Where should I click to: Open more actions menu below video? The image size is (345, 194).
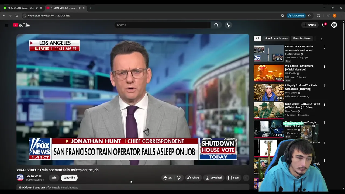click(x=246, y=178)
